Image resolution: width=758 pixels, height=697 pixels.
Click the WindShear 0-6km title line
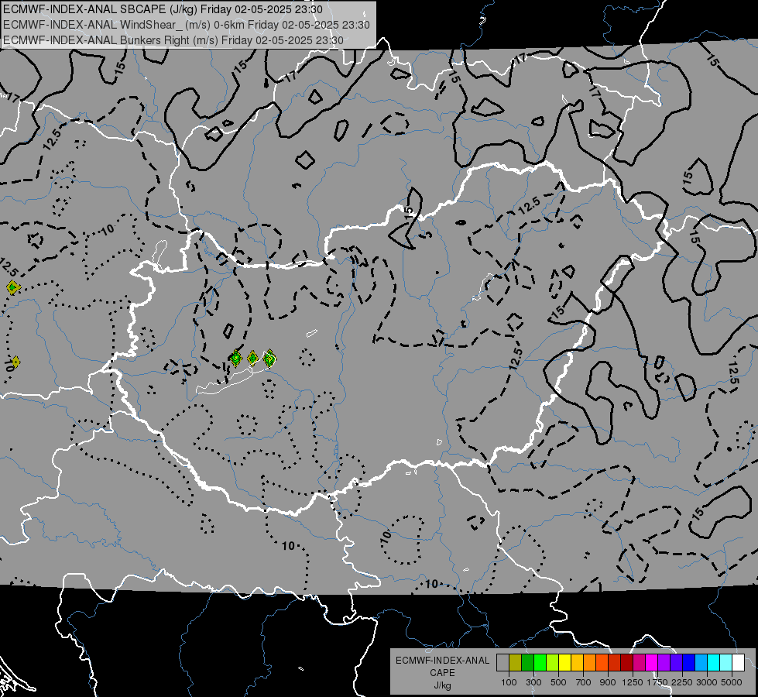pyautogui.click(x=186, y=25)
